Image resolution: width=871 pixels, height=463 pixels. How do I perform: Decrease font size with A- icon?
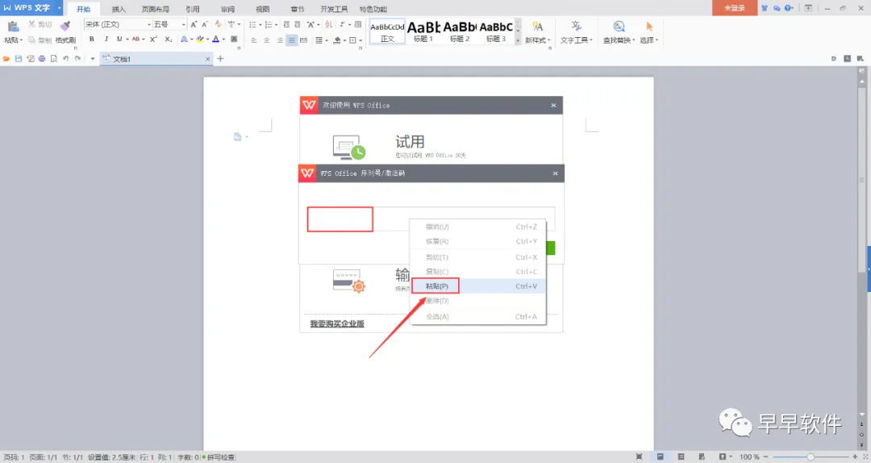point(204,24)
